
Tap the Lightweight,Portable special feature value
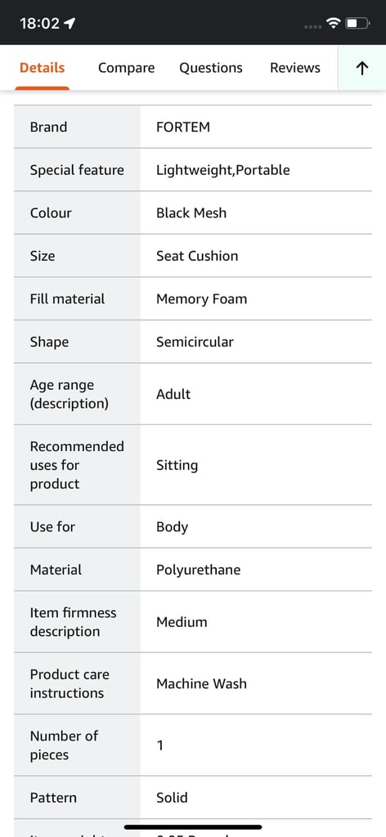[223, 170]
